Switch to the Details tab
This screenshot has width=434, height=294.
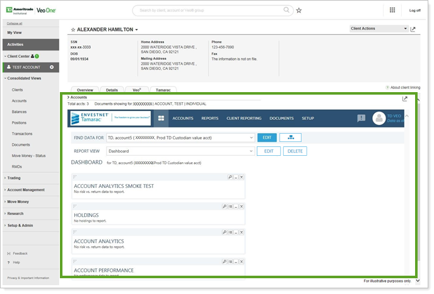point(112,90)
